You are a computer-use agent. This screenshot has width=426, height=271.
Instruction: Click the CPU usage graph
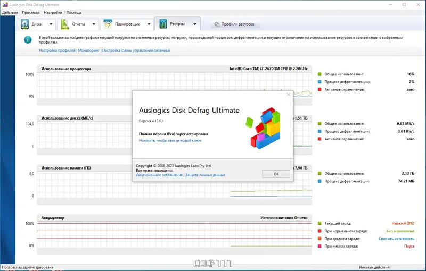(174, 85)
